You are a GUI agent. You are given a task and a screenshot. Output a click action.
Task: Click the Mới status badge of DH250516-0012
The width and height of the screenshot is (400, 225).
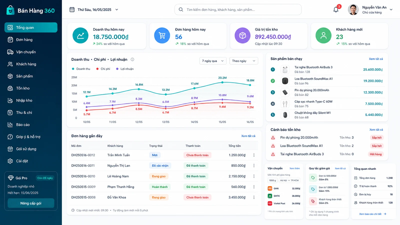coord(155,155)
